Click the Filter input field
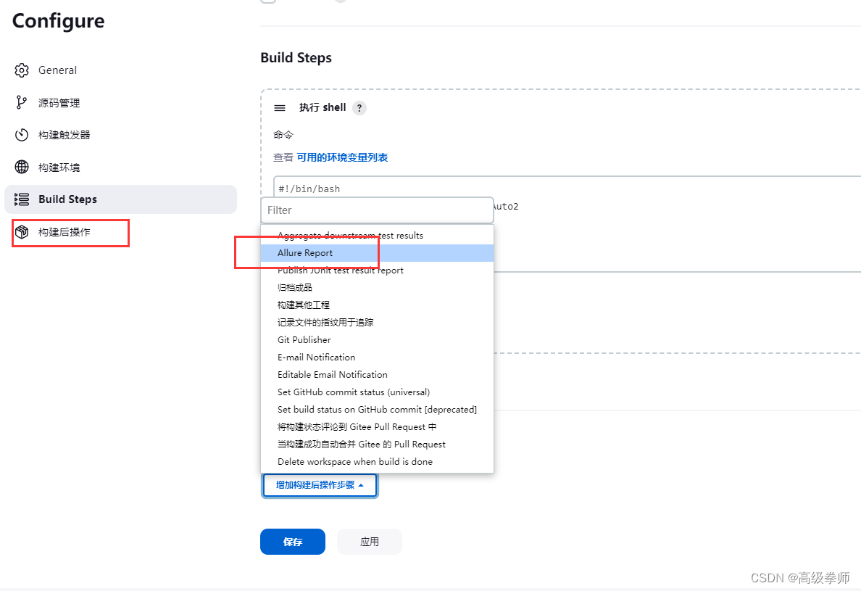The image size is (861, 591). click(378, 210)
